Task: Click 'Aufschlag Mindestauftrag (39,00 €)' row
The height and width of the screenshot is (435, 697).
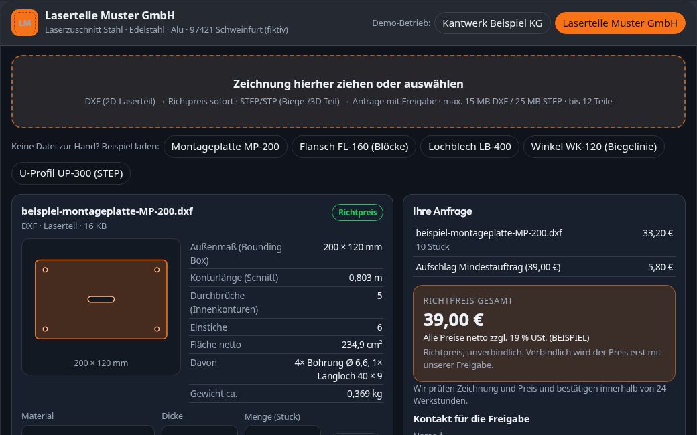Action: point(544,267)
